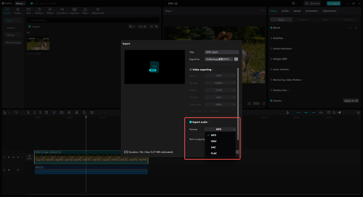363x197 pixels.
Task: Open the Bit rate Higher dropdown
Action: coord(220,83)
